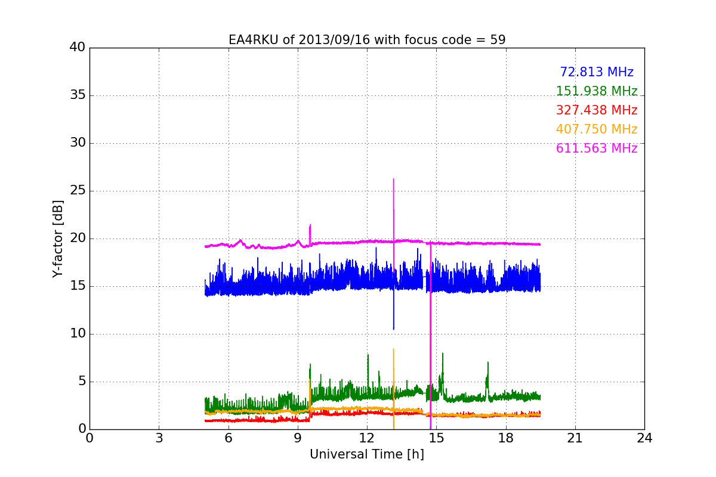Viewport: 716px width, 477px height.
Task: Select the 151.938 MHz legend label
Action: pyautogui.click(x=597, y=91)
